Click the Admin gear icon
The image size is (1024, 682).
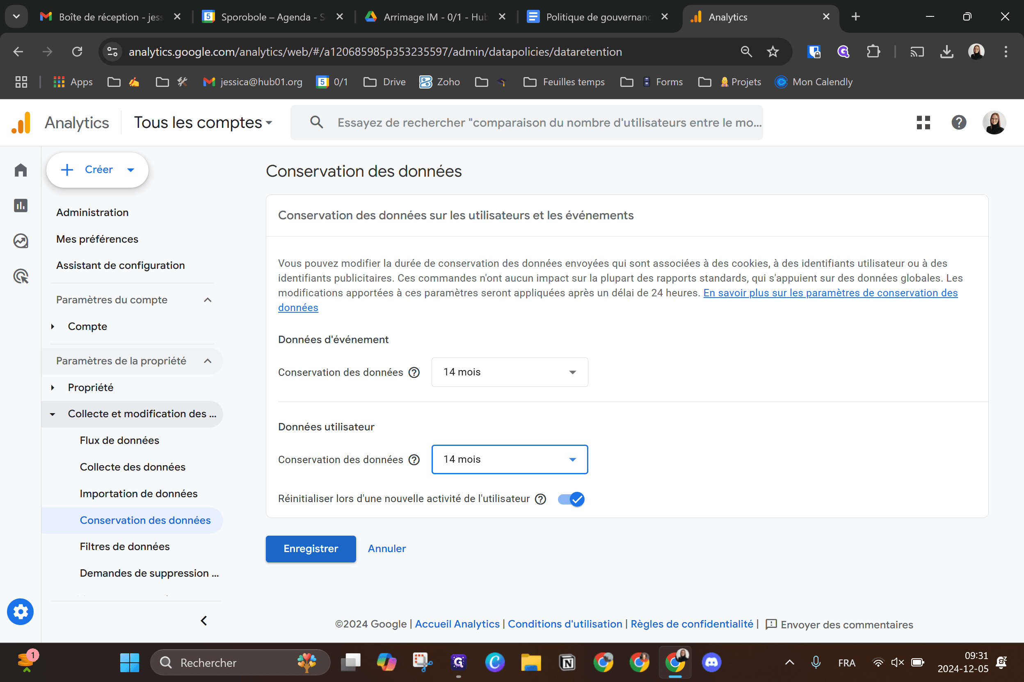pyautogui.click(x=20, y=612)
